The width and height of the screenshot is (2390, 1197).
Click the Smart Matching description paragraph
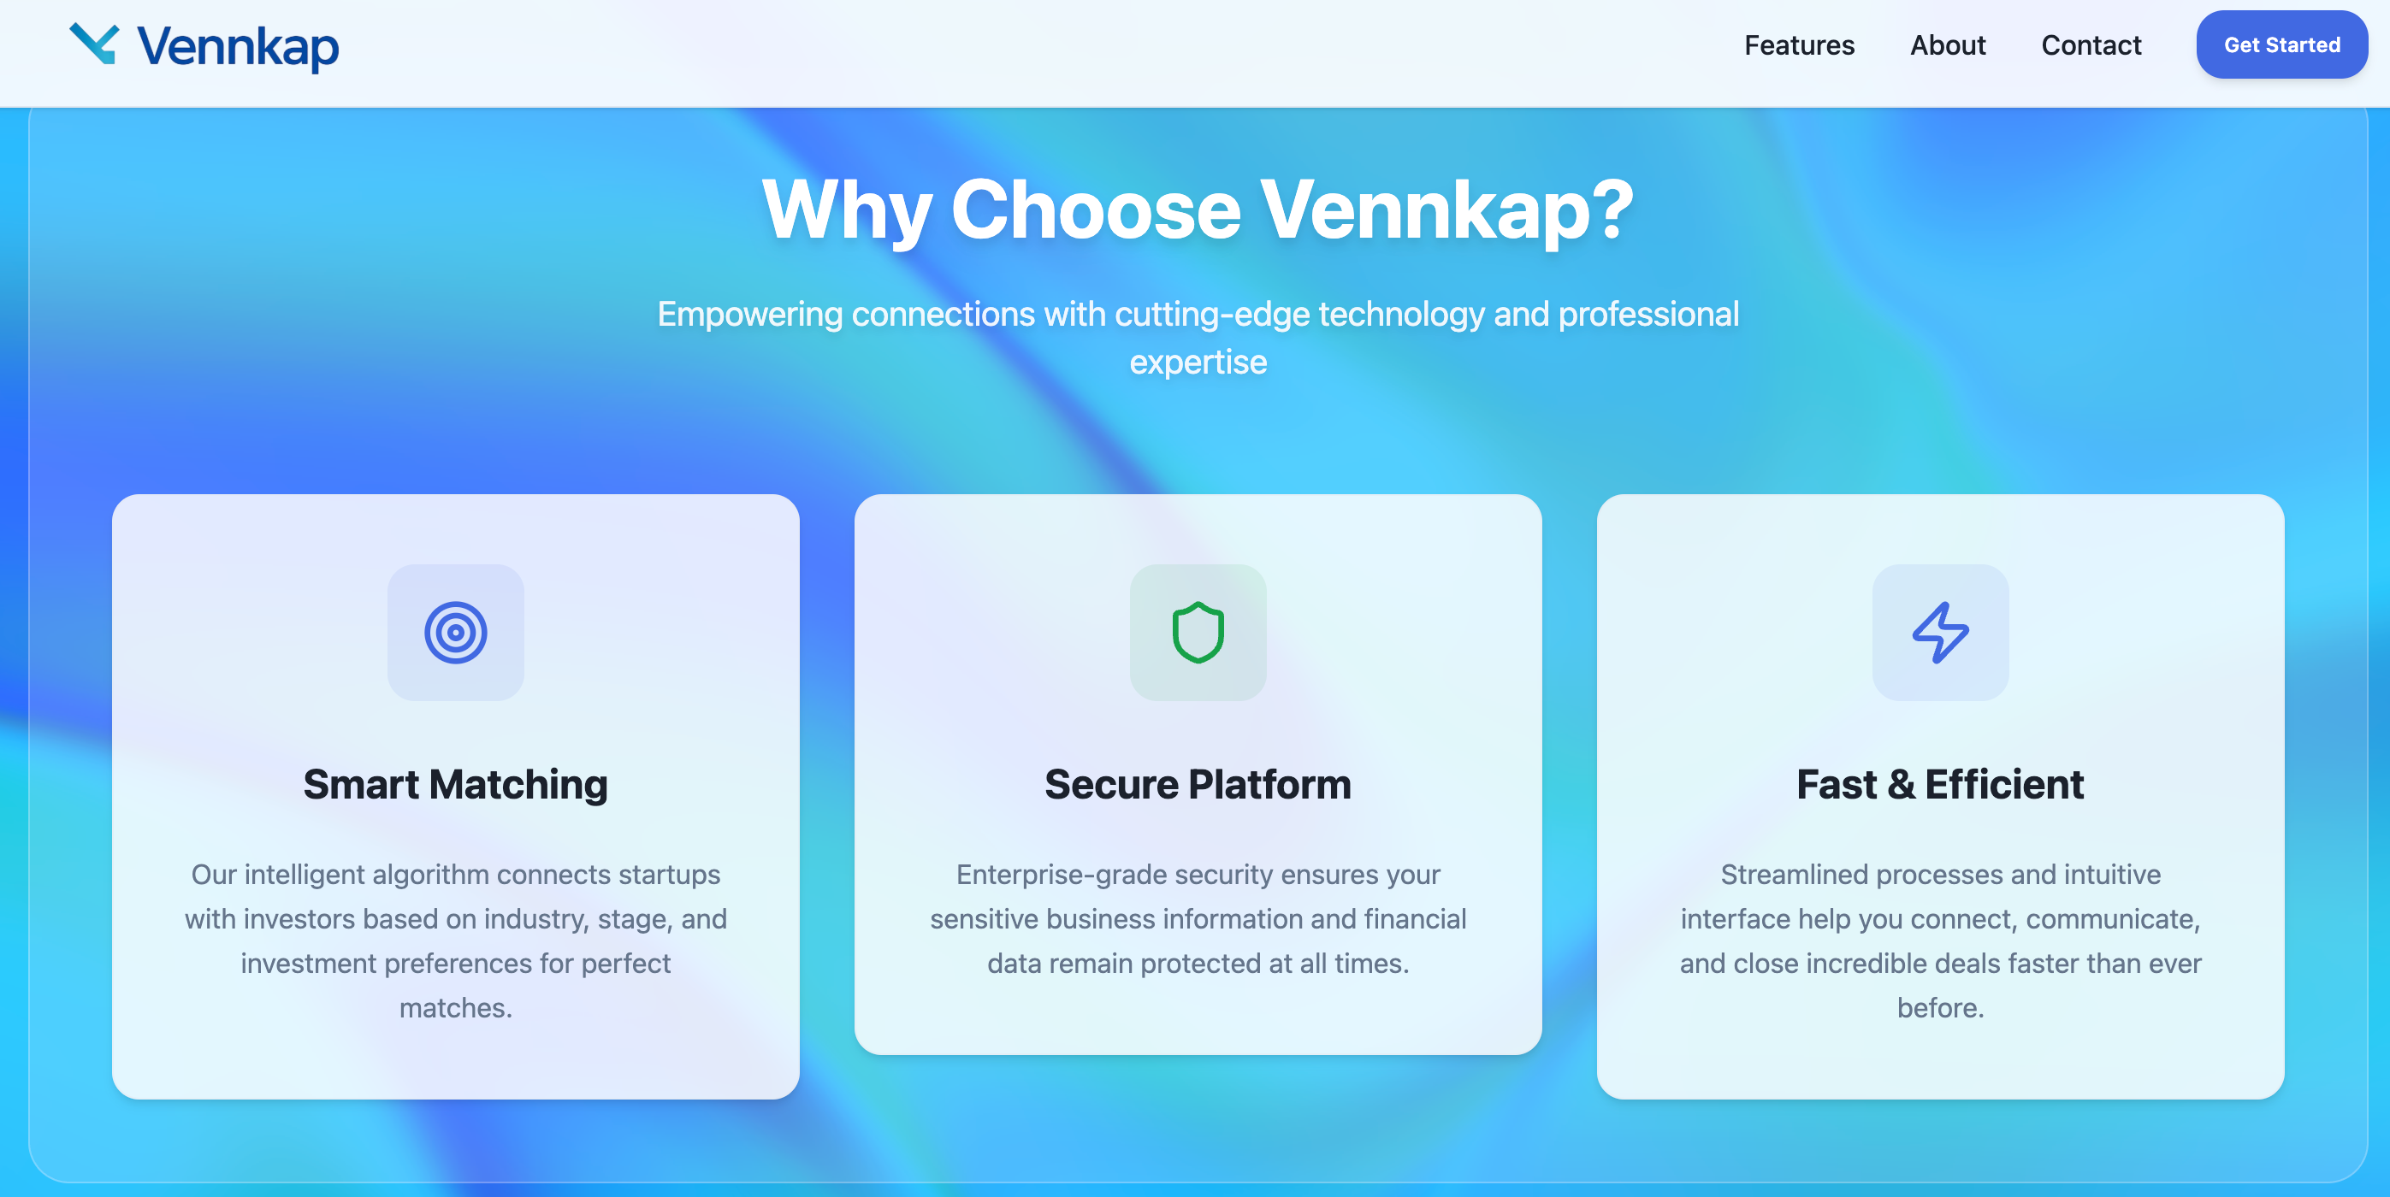[456, 940]
